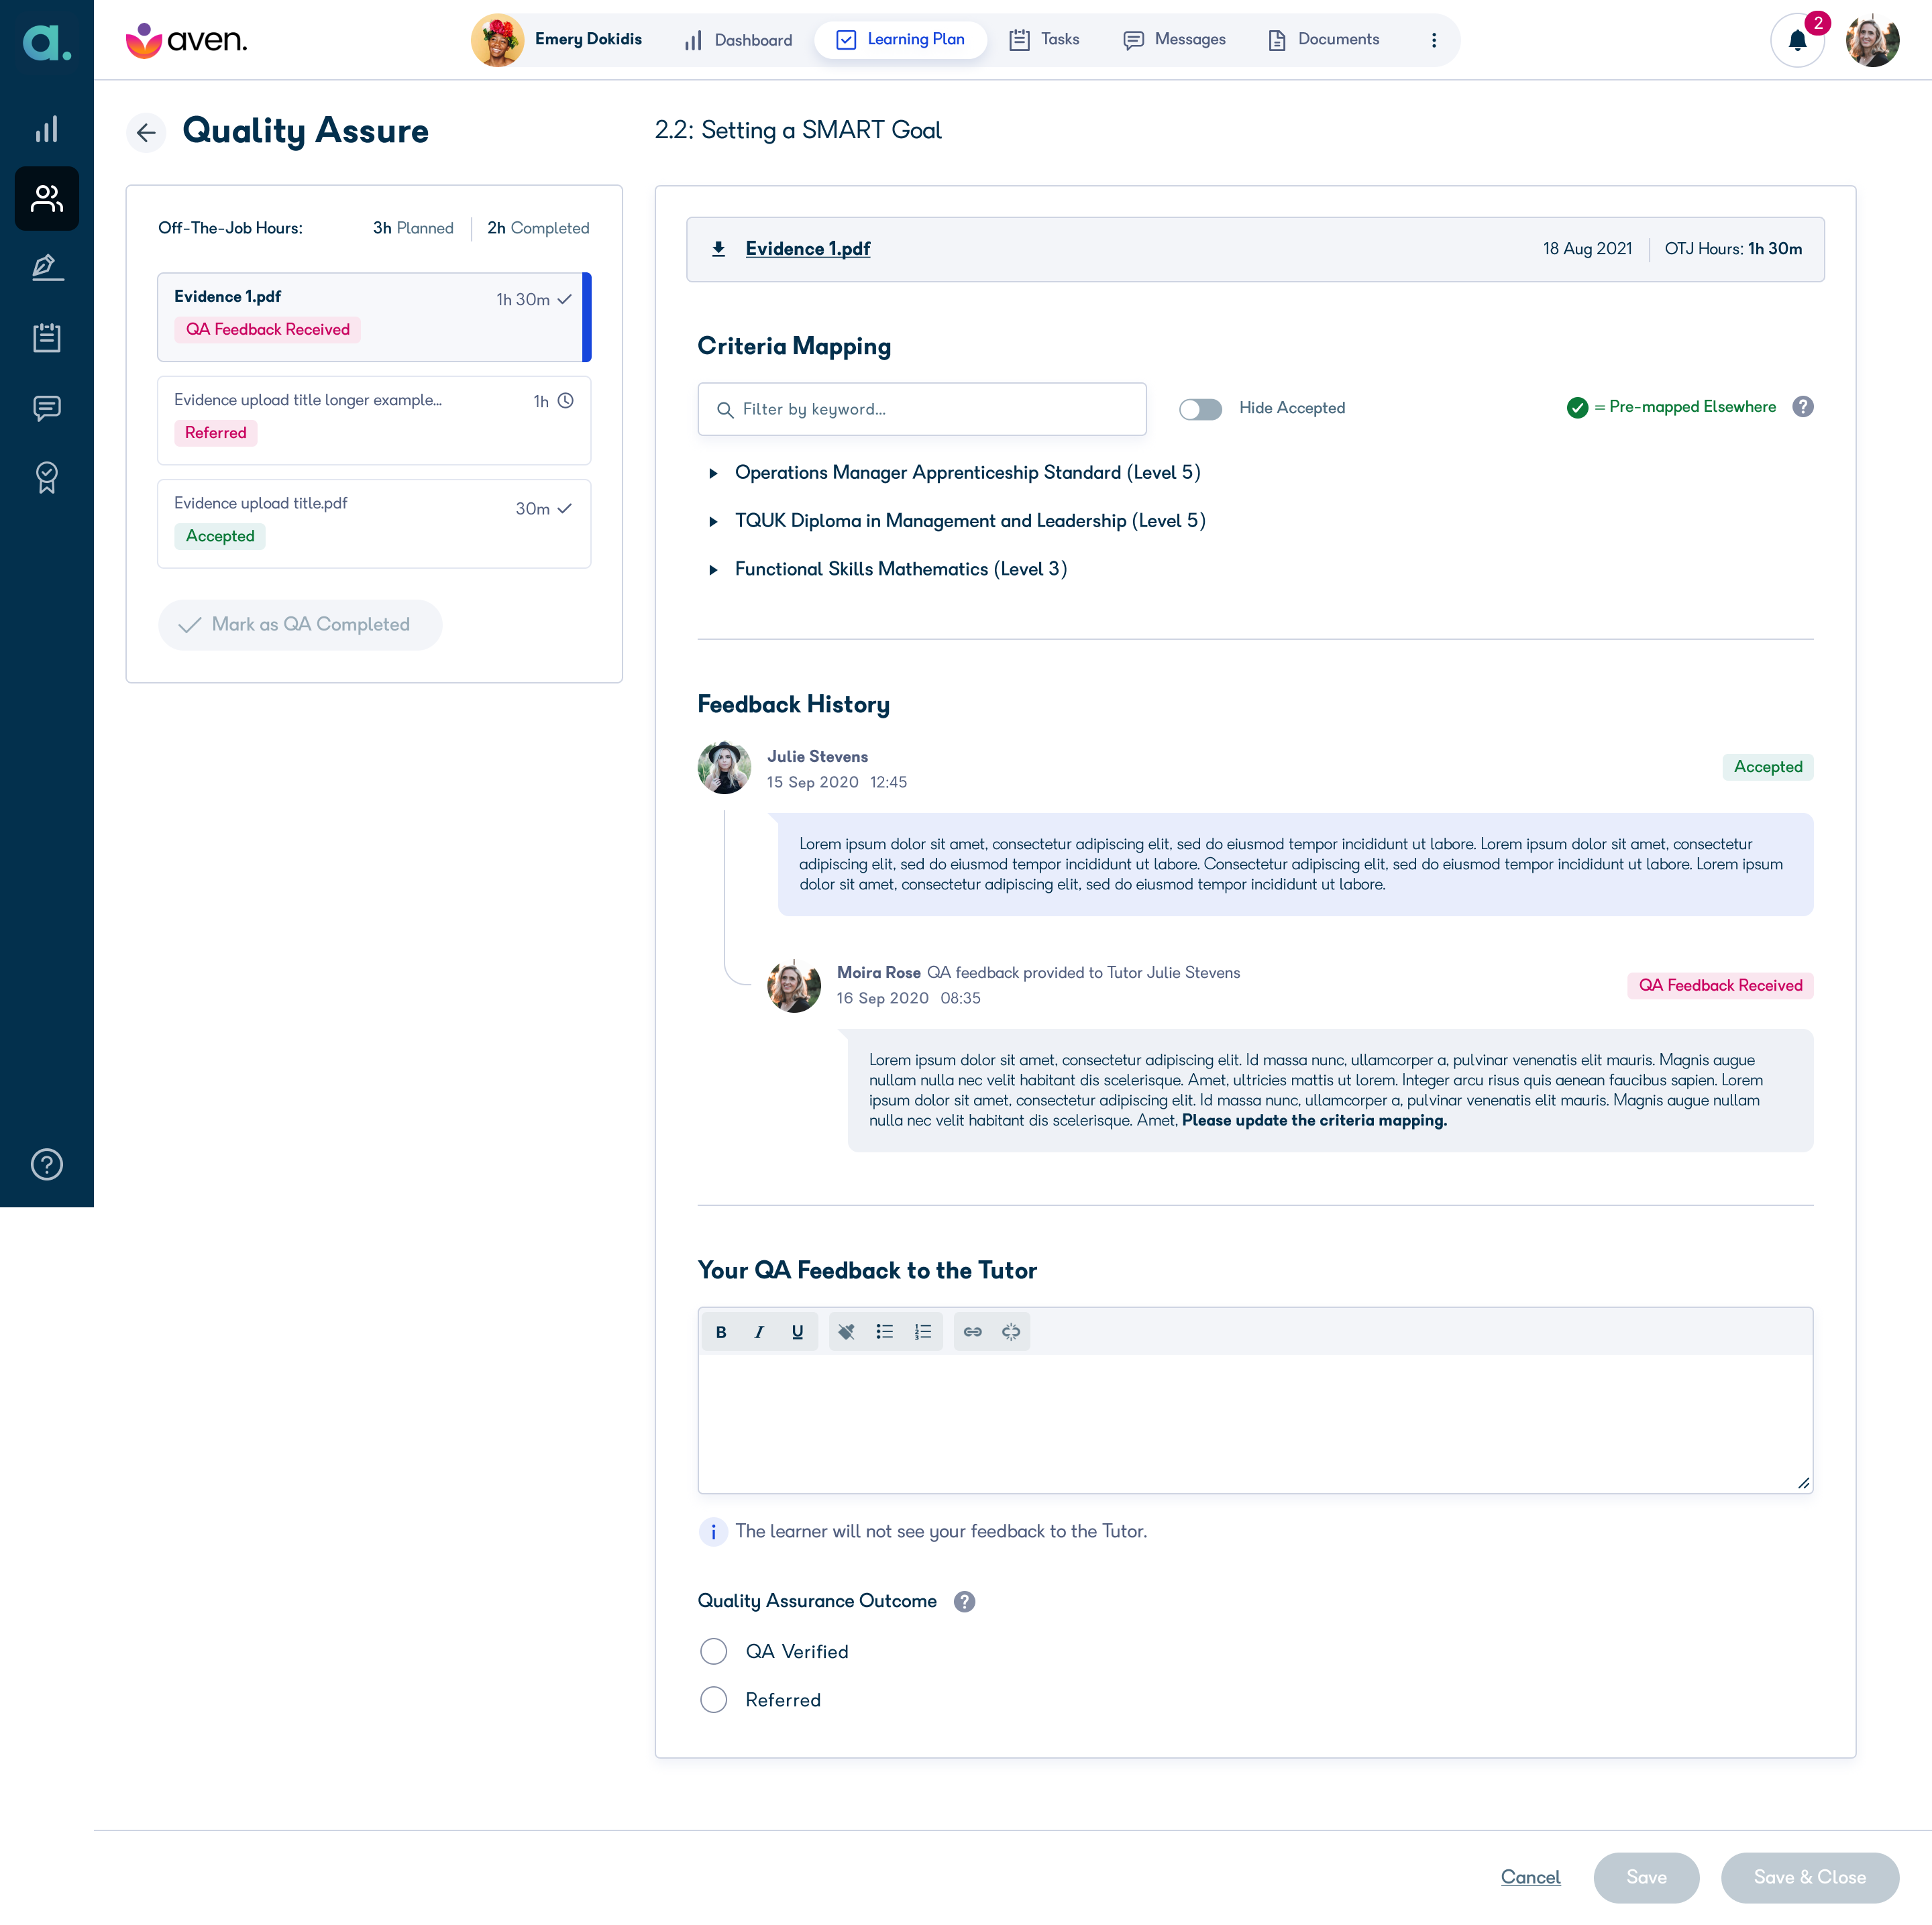Open the help question mark in sidebar

click(47, 1164)
